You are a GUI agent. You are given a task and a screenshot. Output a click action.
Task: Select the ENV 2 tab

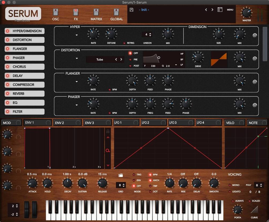[67, 123]
